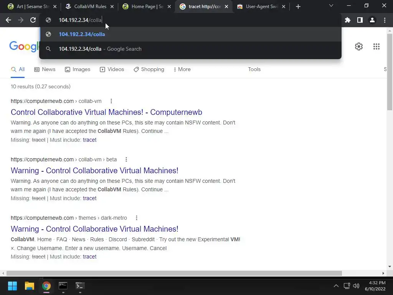This screenshot has width=393, height=295.
Task: Click the forward navigation arrow
Action: coord(21,20)
